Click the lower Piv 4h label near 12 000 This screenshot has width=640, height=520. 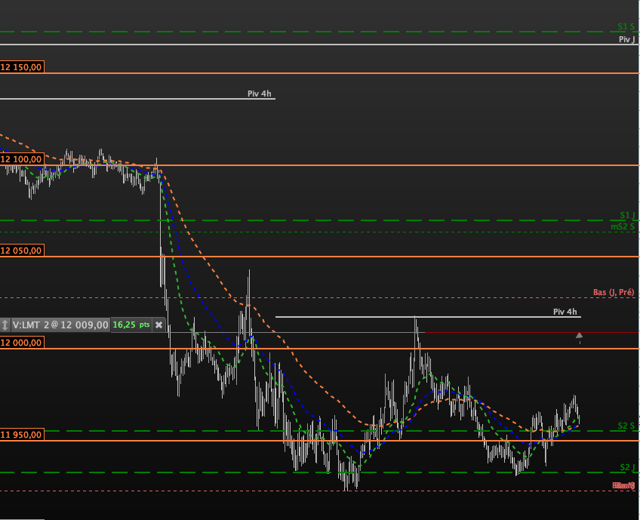565,312
